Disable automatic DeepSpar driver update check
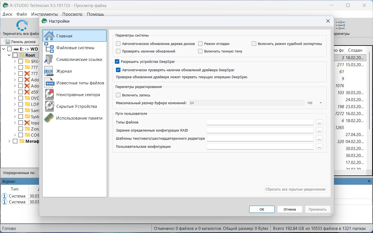This screenshot has height=233, width=373. click(x=118, y=70)
